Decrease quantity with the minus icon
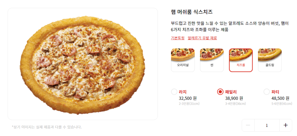The height and width of the screenshot is (136, 297). point(248,125)
